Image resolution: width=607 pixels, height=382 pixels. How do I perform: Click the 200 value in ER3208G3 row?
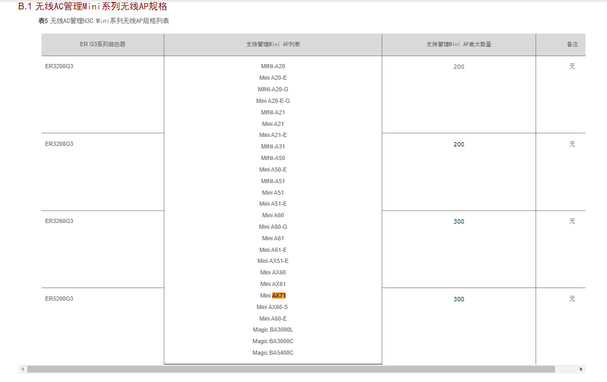tap(459, 144)
